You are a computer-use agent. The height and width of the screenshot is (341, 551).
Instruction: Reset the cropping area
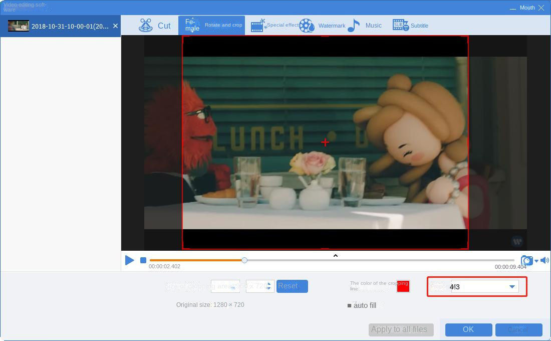pyautogui.click(x=292, y=286)
